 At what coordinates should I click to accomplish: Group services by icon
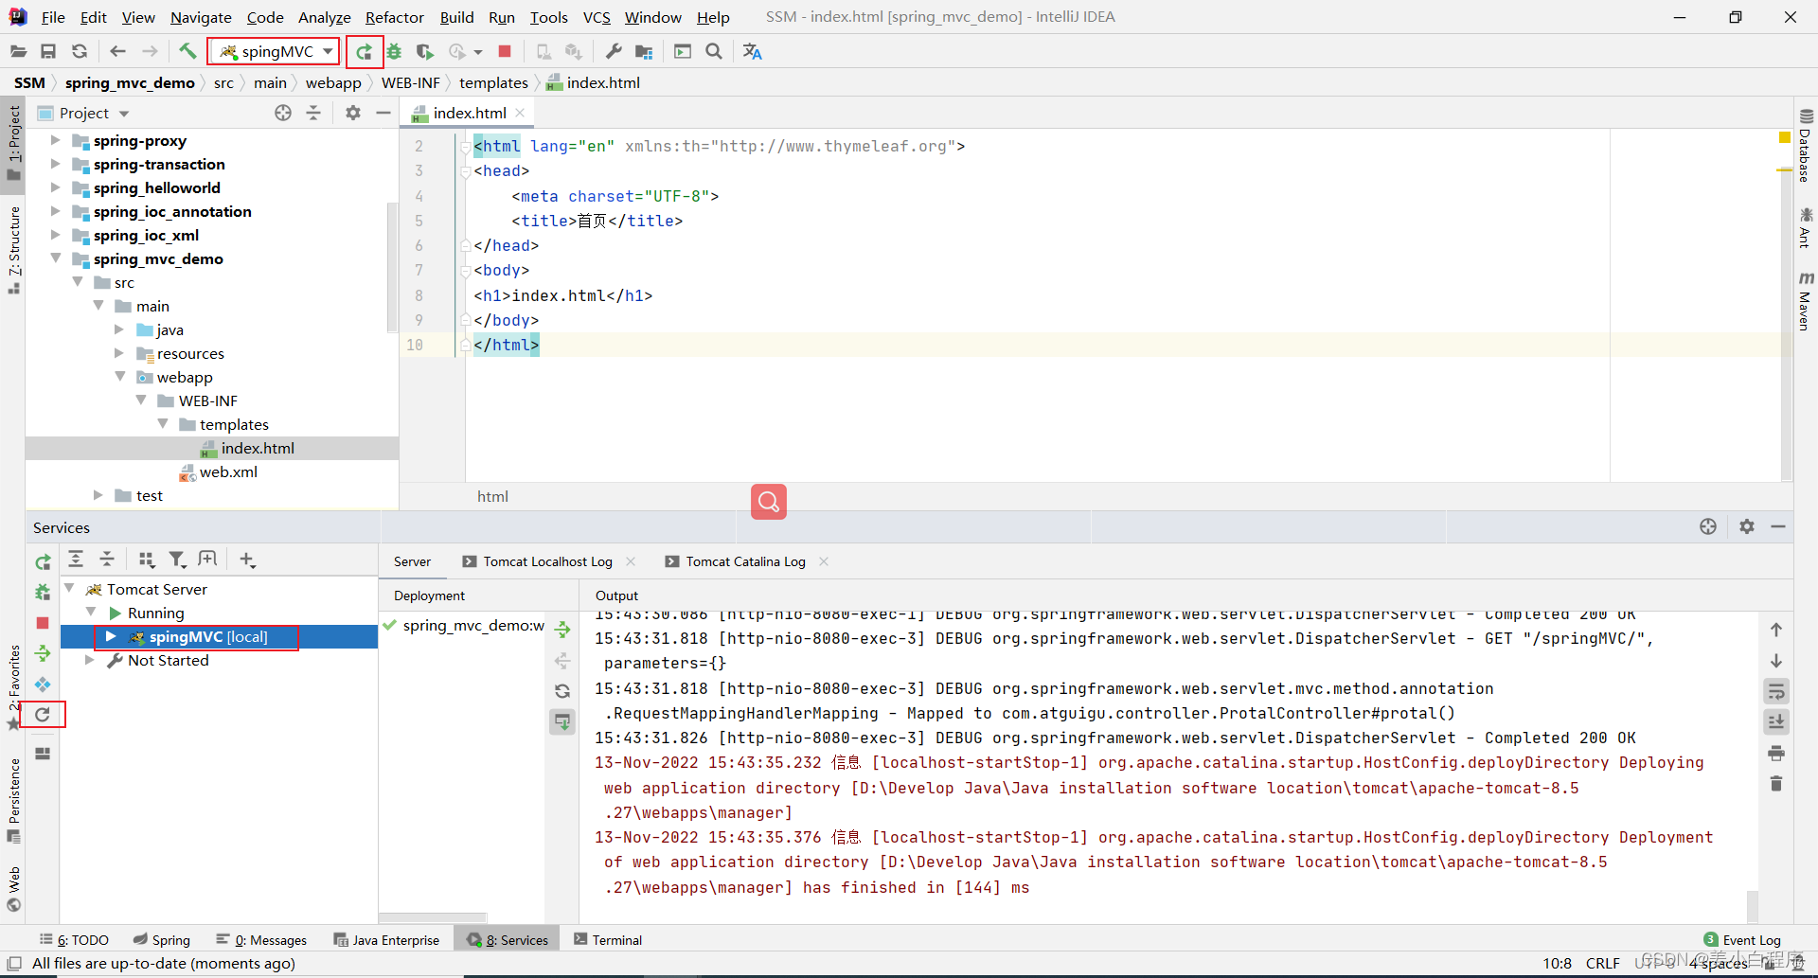point(146,560)
